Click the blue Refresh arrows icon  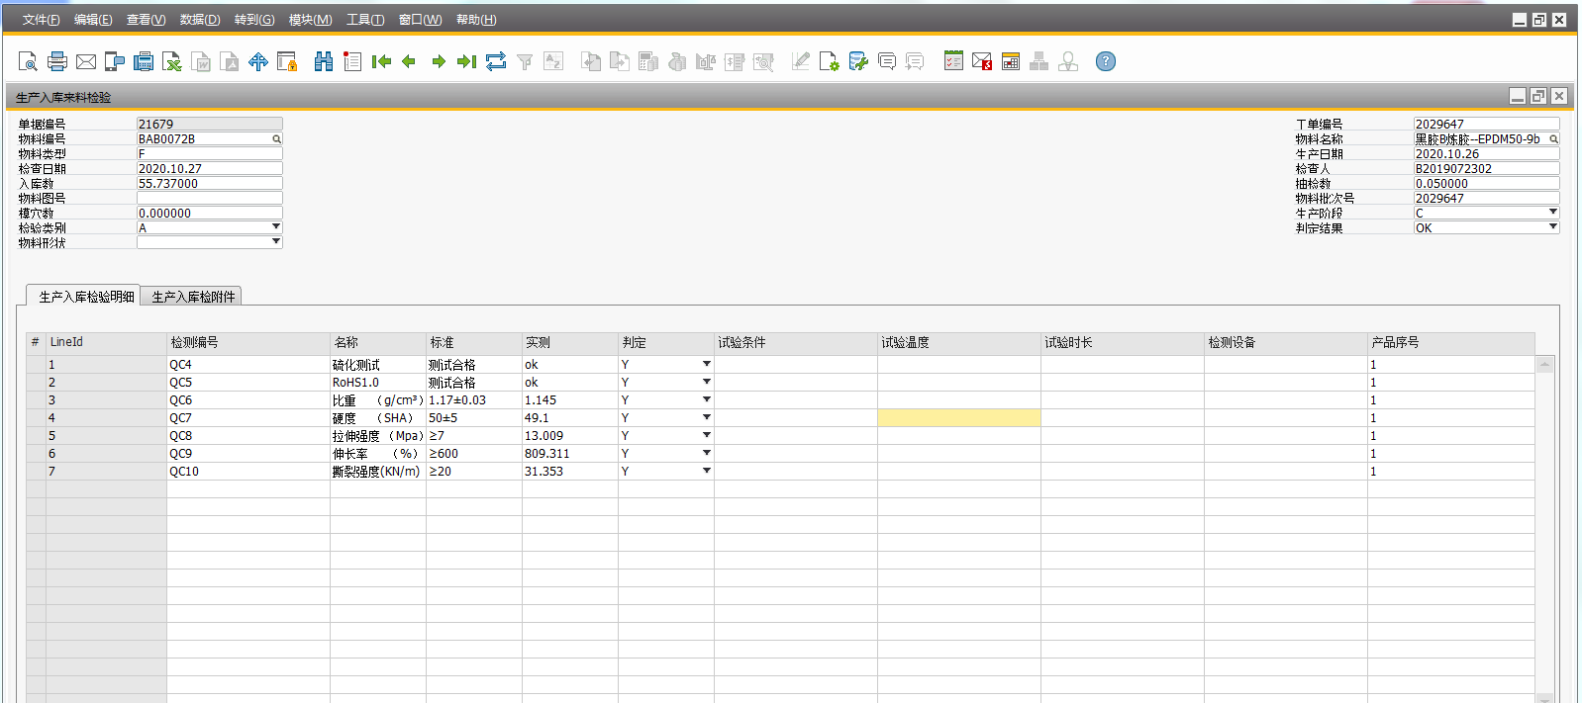[496, 61]
